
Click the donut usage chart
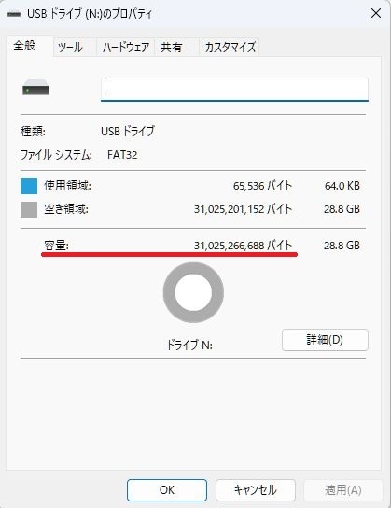pyautogui.click(x=193, y=292)
